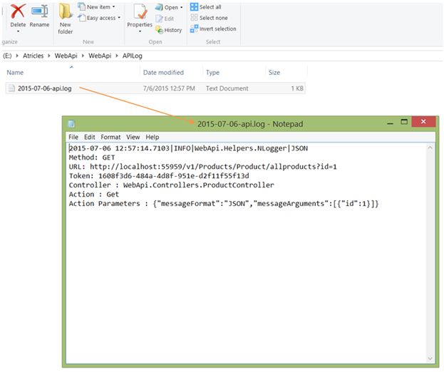Click the Edit icon in ribbon
Viewport: 444px width, 372px height.
pos(159,19)
